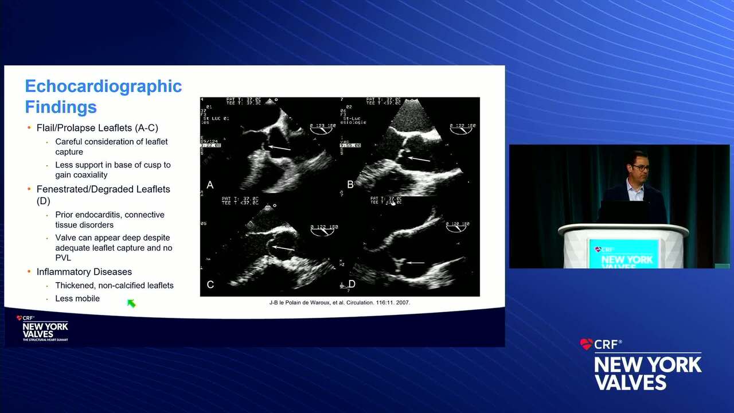
Task: Click the "Flail/Prolapse Leaflets (A-C)" bullet
Action: 97,128
